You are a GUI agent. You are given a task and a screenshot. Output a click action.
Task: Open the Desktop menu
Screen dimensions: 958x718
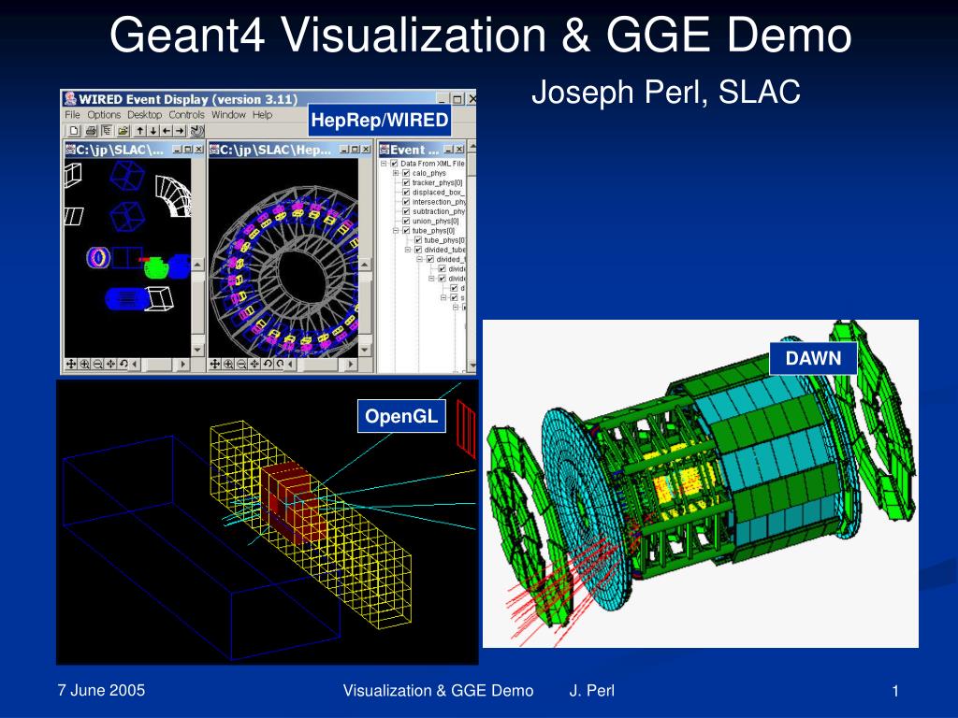tap(145, 115)
